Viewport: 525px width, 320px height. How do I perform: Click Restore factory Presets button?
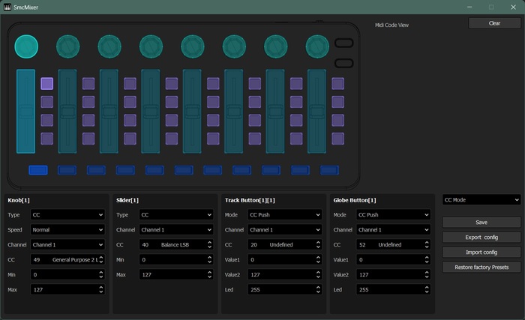click(x=481, y=267)
